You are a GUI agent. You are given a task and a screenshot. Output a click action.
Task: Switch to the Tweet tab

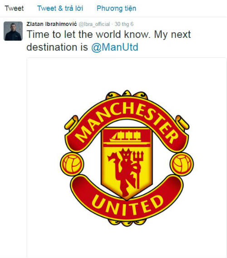click(14, 8)
